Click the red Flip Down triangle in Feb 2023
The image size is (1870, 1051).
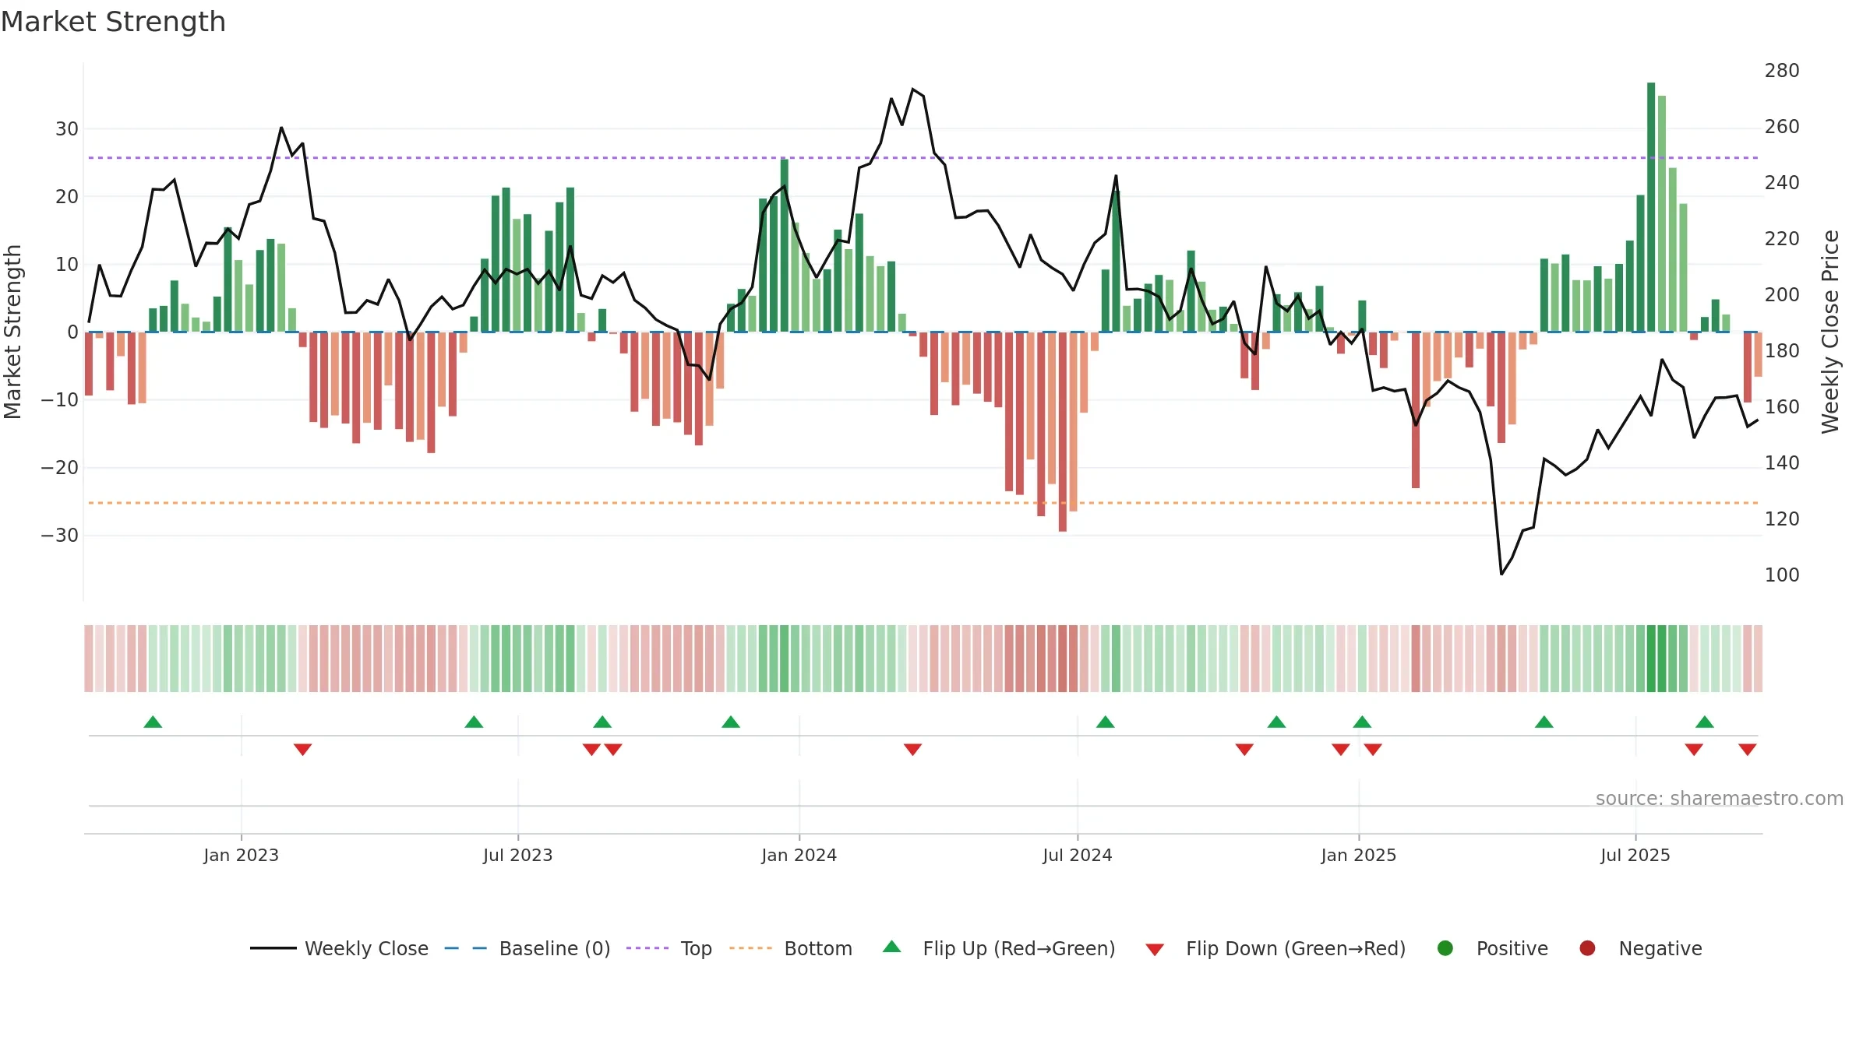(303, 749)
